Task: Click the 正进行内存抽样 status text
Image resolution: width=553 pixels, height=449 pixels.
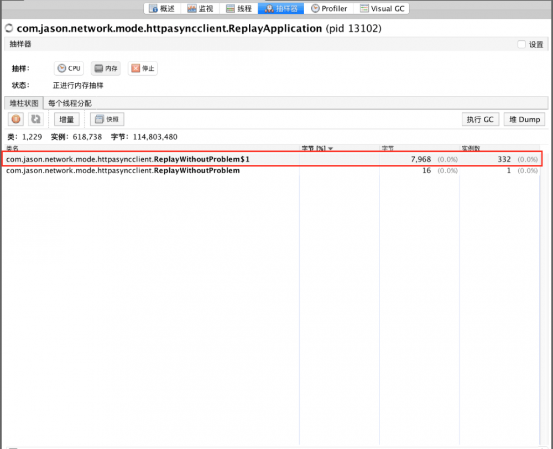Action: pyautogui.click(x=78, y=85)
